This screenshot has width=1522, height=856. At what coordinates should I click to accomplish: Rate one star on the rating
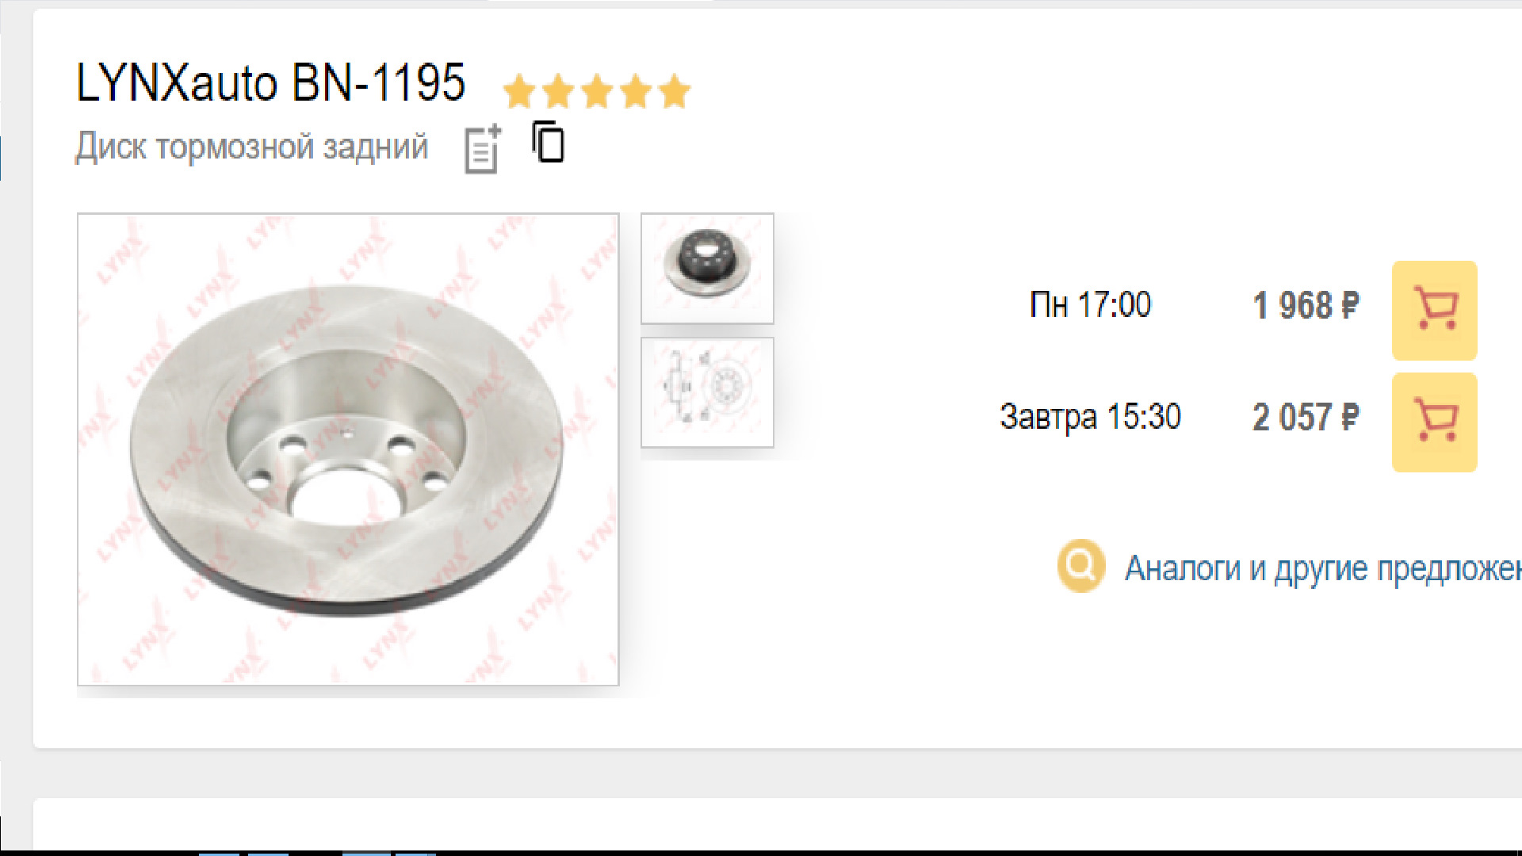pyautogui.click(x=519, y=91)
